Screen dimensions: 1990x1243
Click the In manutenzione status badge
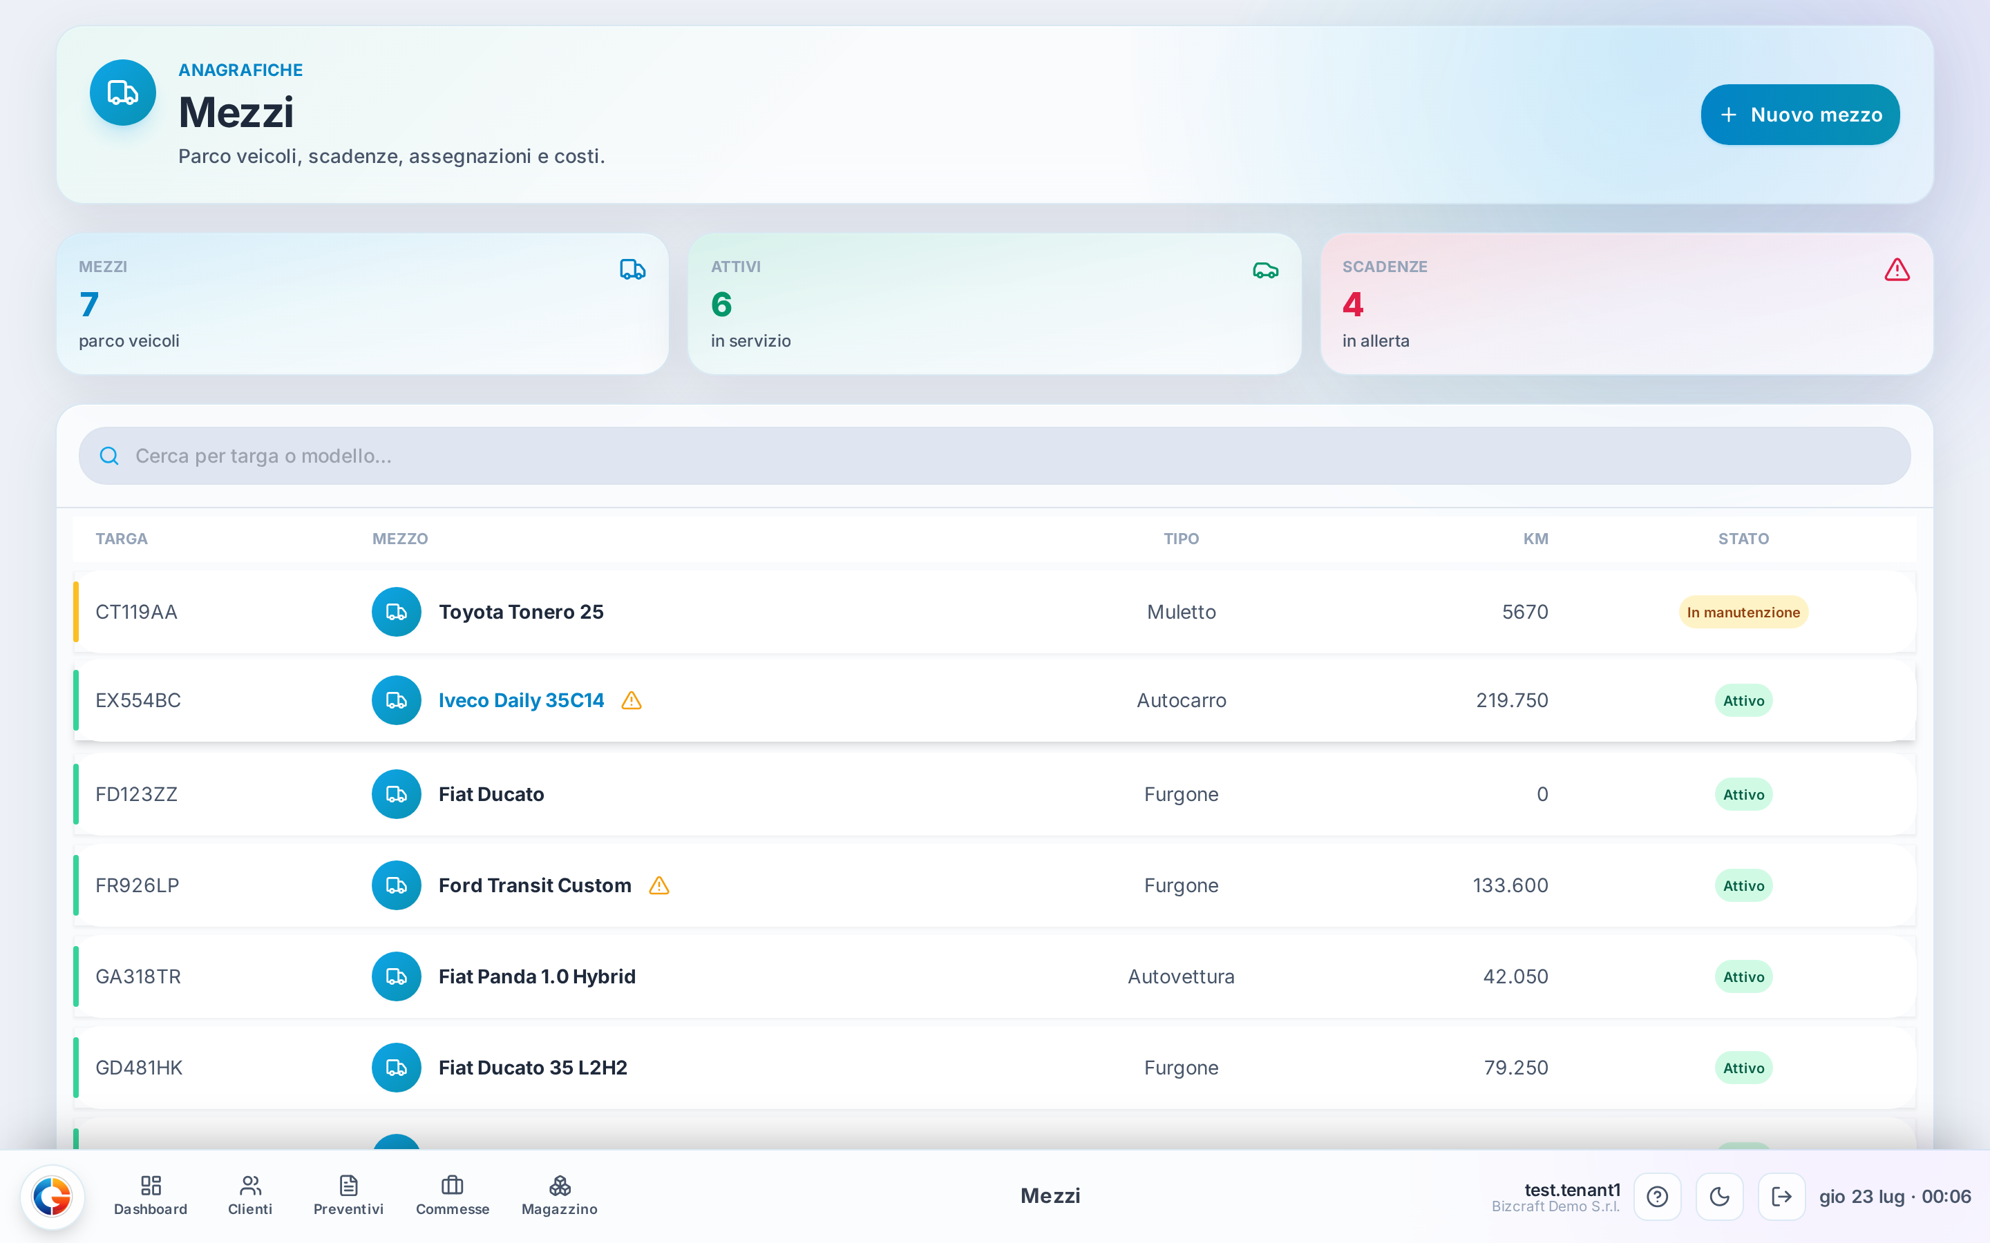pos(1743,613)
